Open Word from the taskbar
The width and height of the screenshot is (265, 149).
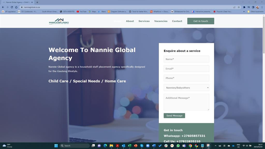point(154,146)
